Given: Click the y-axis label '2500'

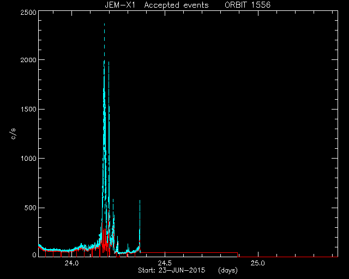Looking at the screenshot, I should coord(28,12).
